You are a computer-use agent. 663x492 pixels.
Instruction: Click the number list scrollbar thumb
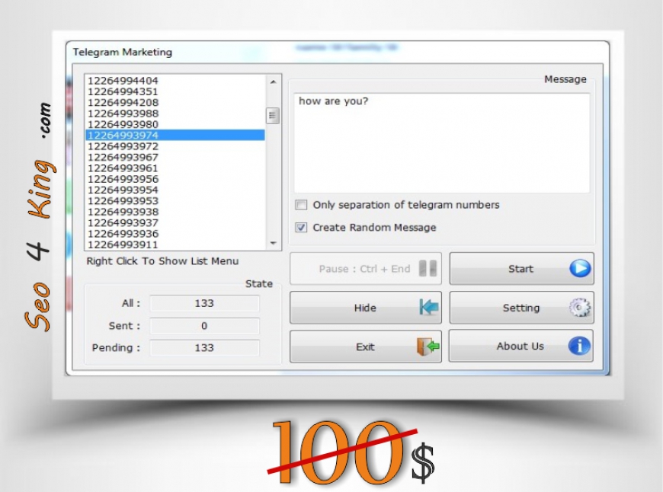pyautogui.click(x=273, y=116)
